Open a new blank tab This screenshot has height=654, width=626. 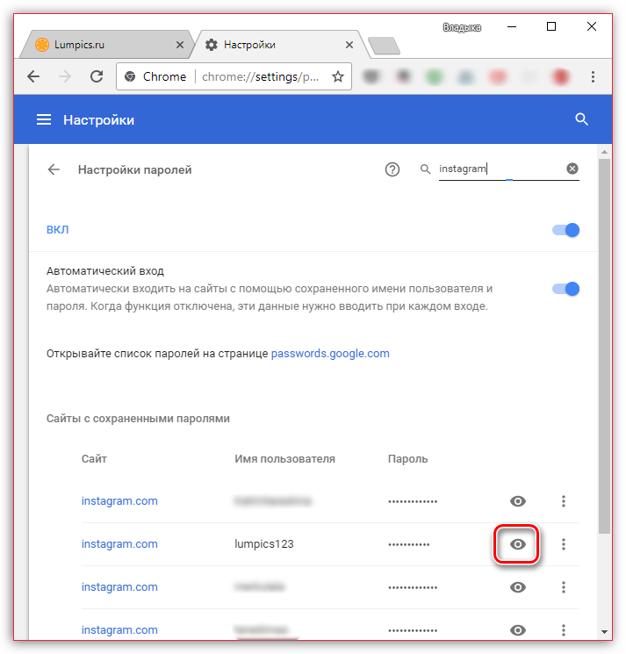tap(384, 46)
